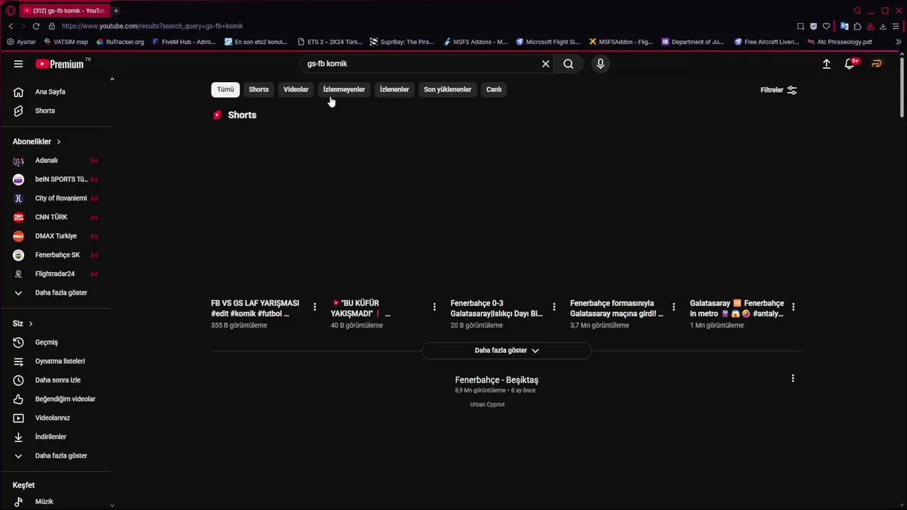Show hidden bookmarks with double chevron
This screenshot has height=510, width=907.
[x=898, y=42]
